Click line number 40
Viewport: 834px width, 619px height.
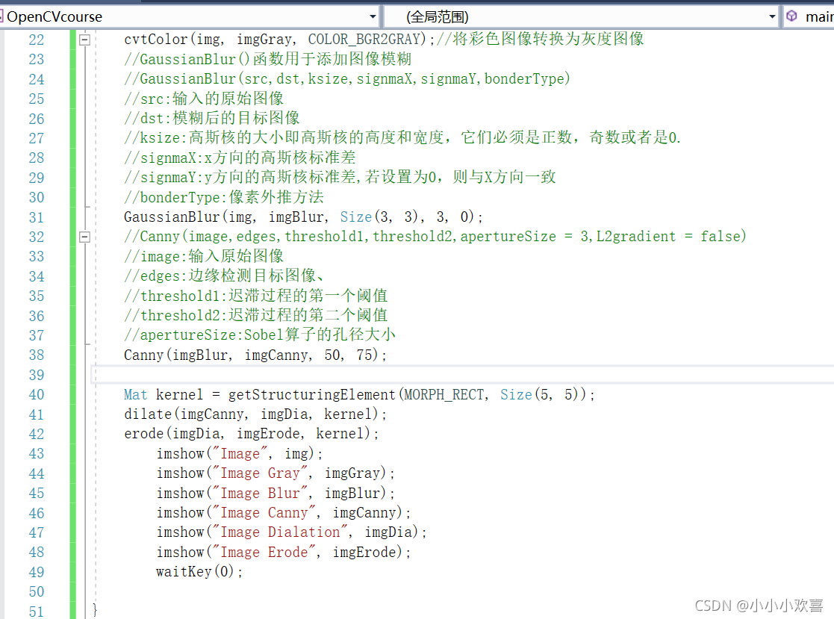point(36,394)
